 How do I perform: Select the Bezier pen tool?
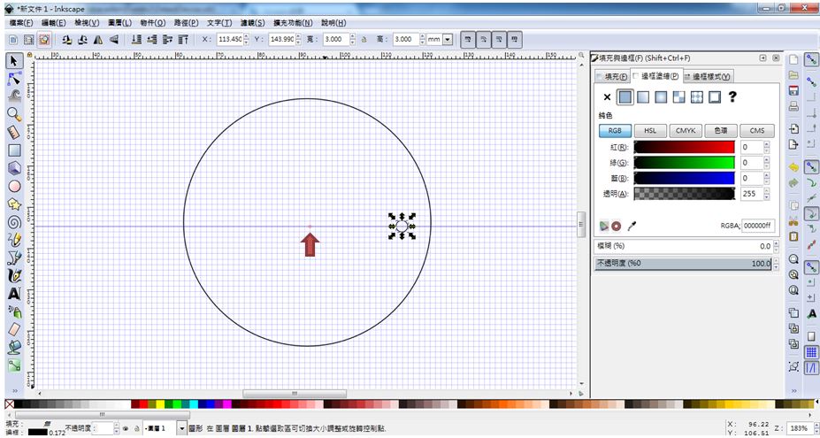coord(13,257)
